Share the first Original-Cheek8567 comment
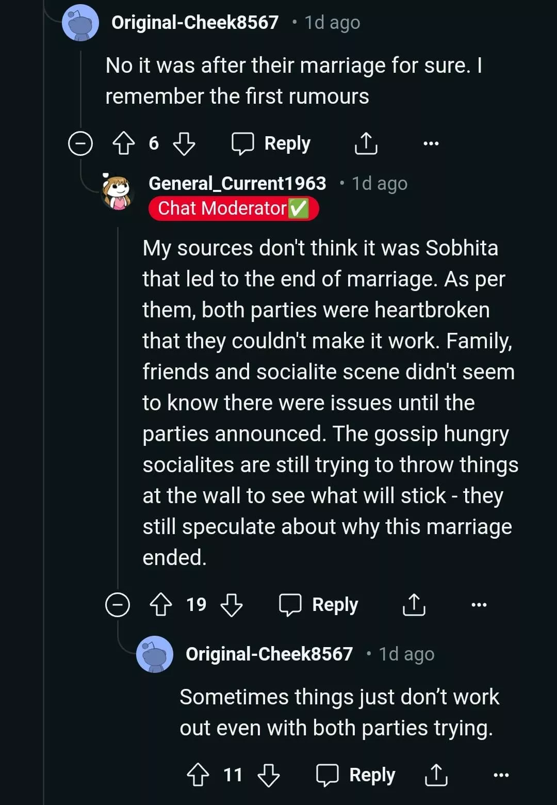This screenshot has width=557, height=805. [366, 143]
